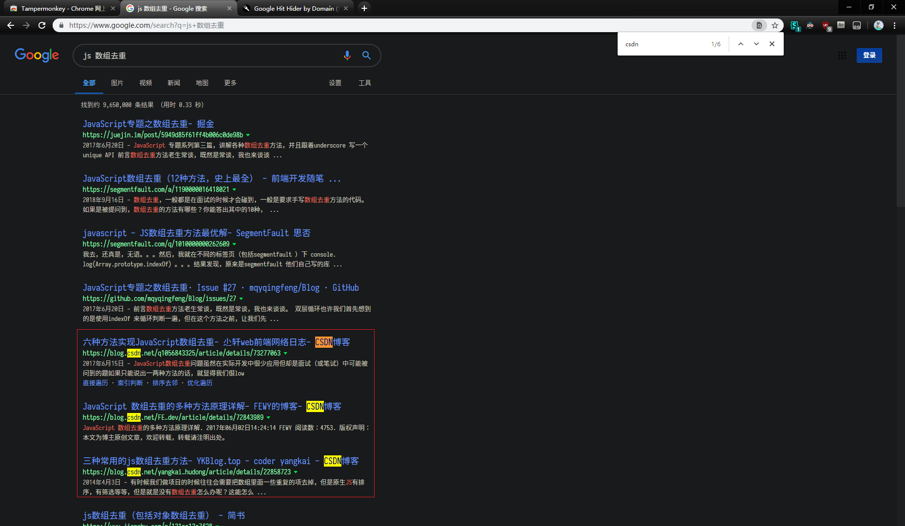The image size is (905, 526).
Task: Open 六种方法实现JavaScript数组去重 CSDN result
Action: coord(216,342)
